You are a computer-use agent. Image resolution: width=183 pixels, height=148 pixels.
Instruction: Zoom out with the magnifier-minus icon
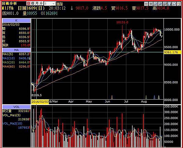(x=156, y=4)
